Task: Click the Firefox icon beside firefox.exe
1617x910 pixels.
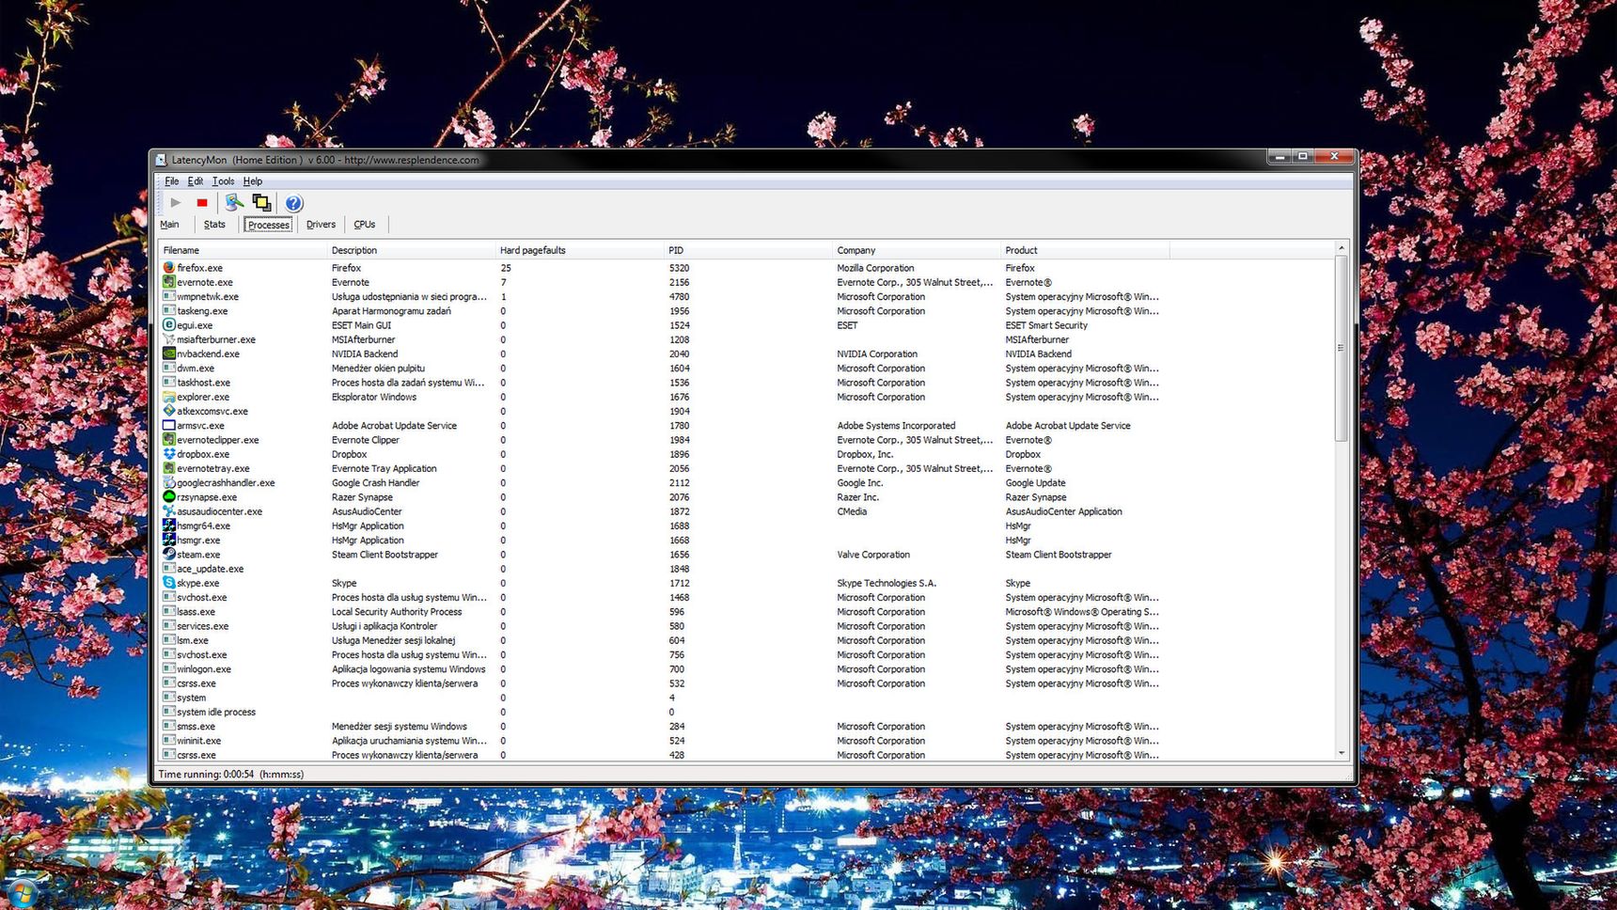Action: (x=169, y=268)
